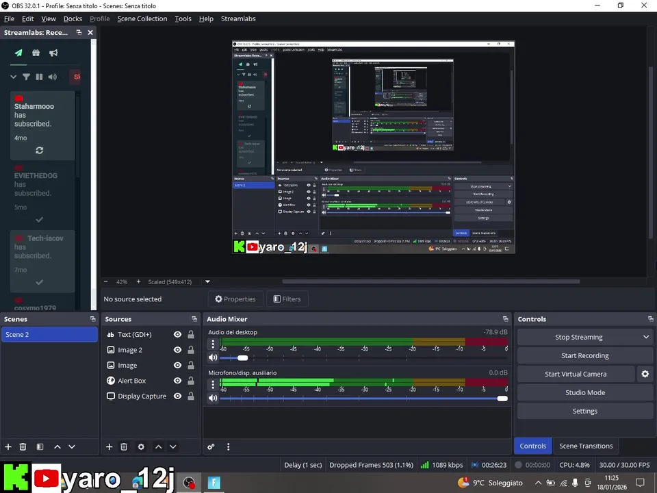Open the View menu
This screenshot has height=493, width=657.
(x=49, y=18)
